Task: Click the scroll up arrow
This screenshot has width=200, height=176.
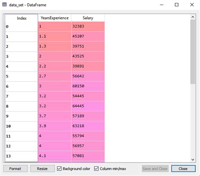Action: pos(193,17)
